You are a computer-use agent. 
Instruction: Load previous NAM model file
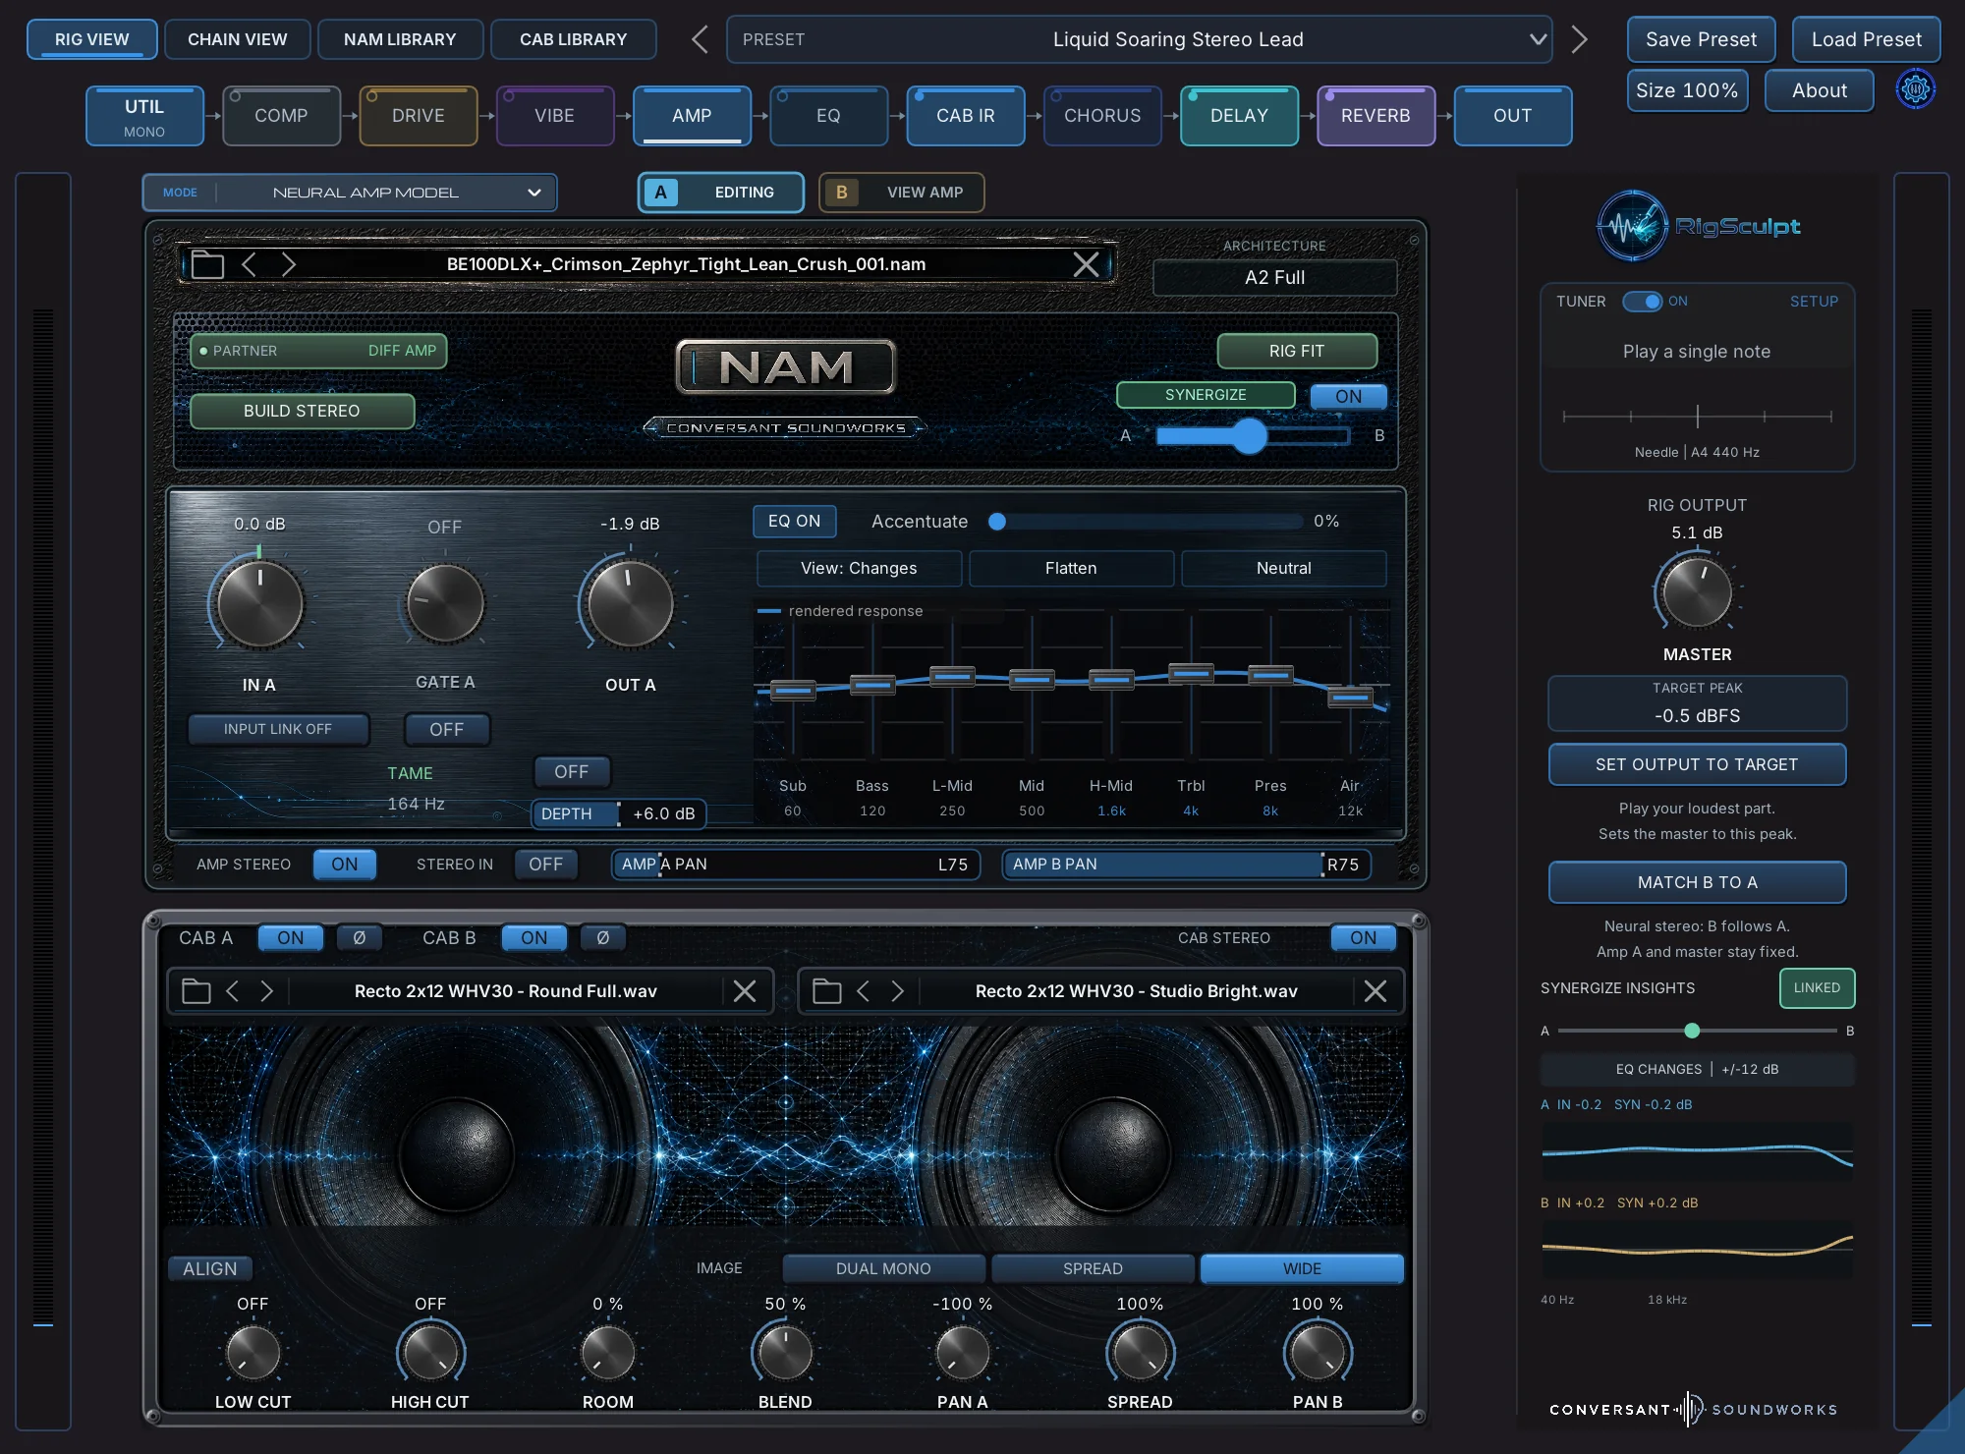click(x=249, y=264)
